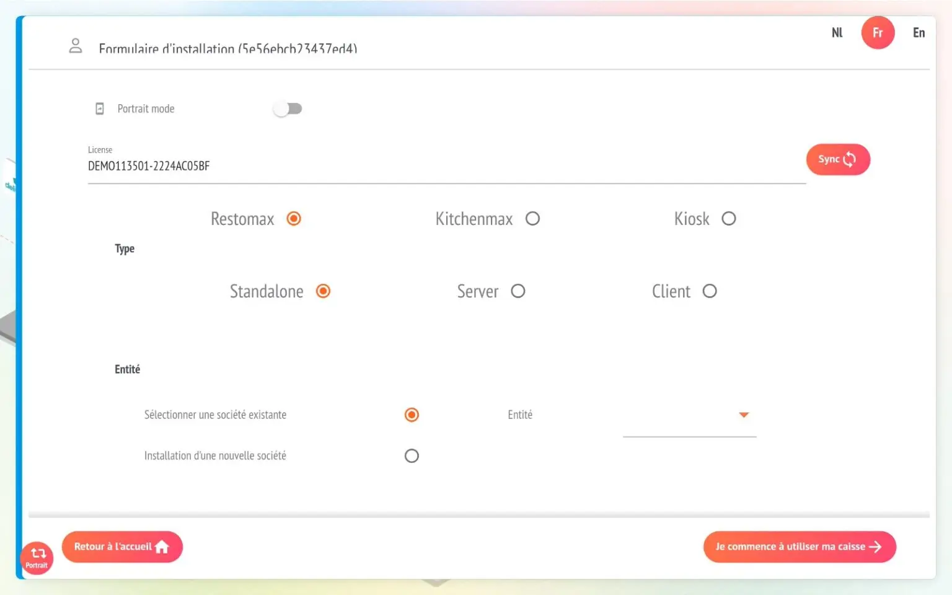Choose Installation d'une nouvelle société option

[412, 456]
